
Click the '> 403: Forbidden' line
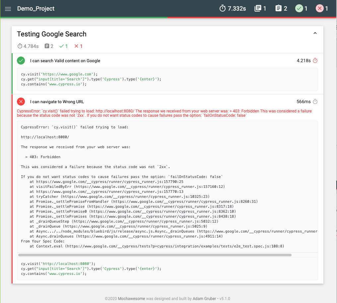pyautogui.click(x=43, y=157)
